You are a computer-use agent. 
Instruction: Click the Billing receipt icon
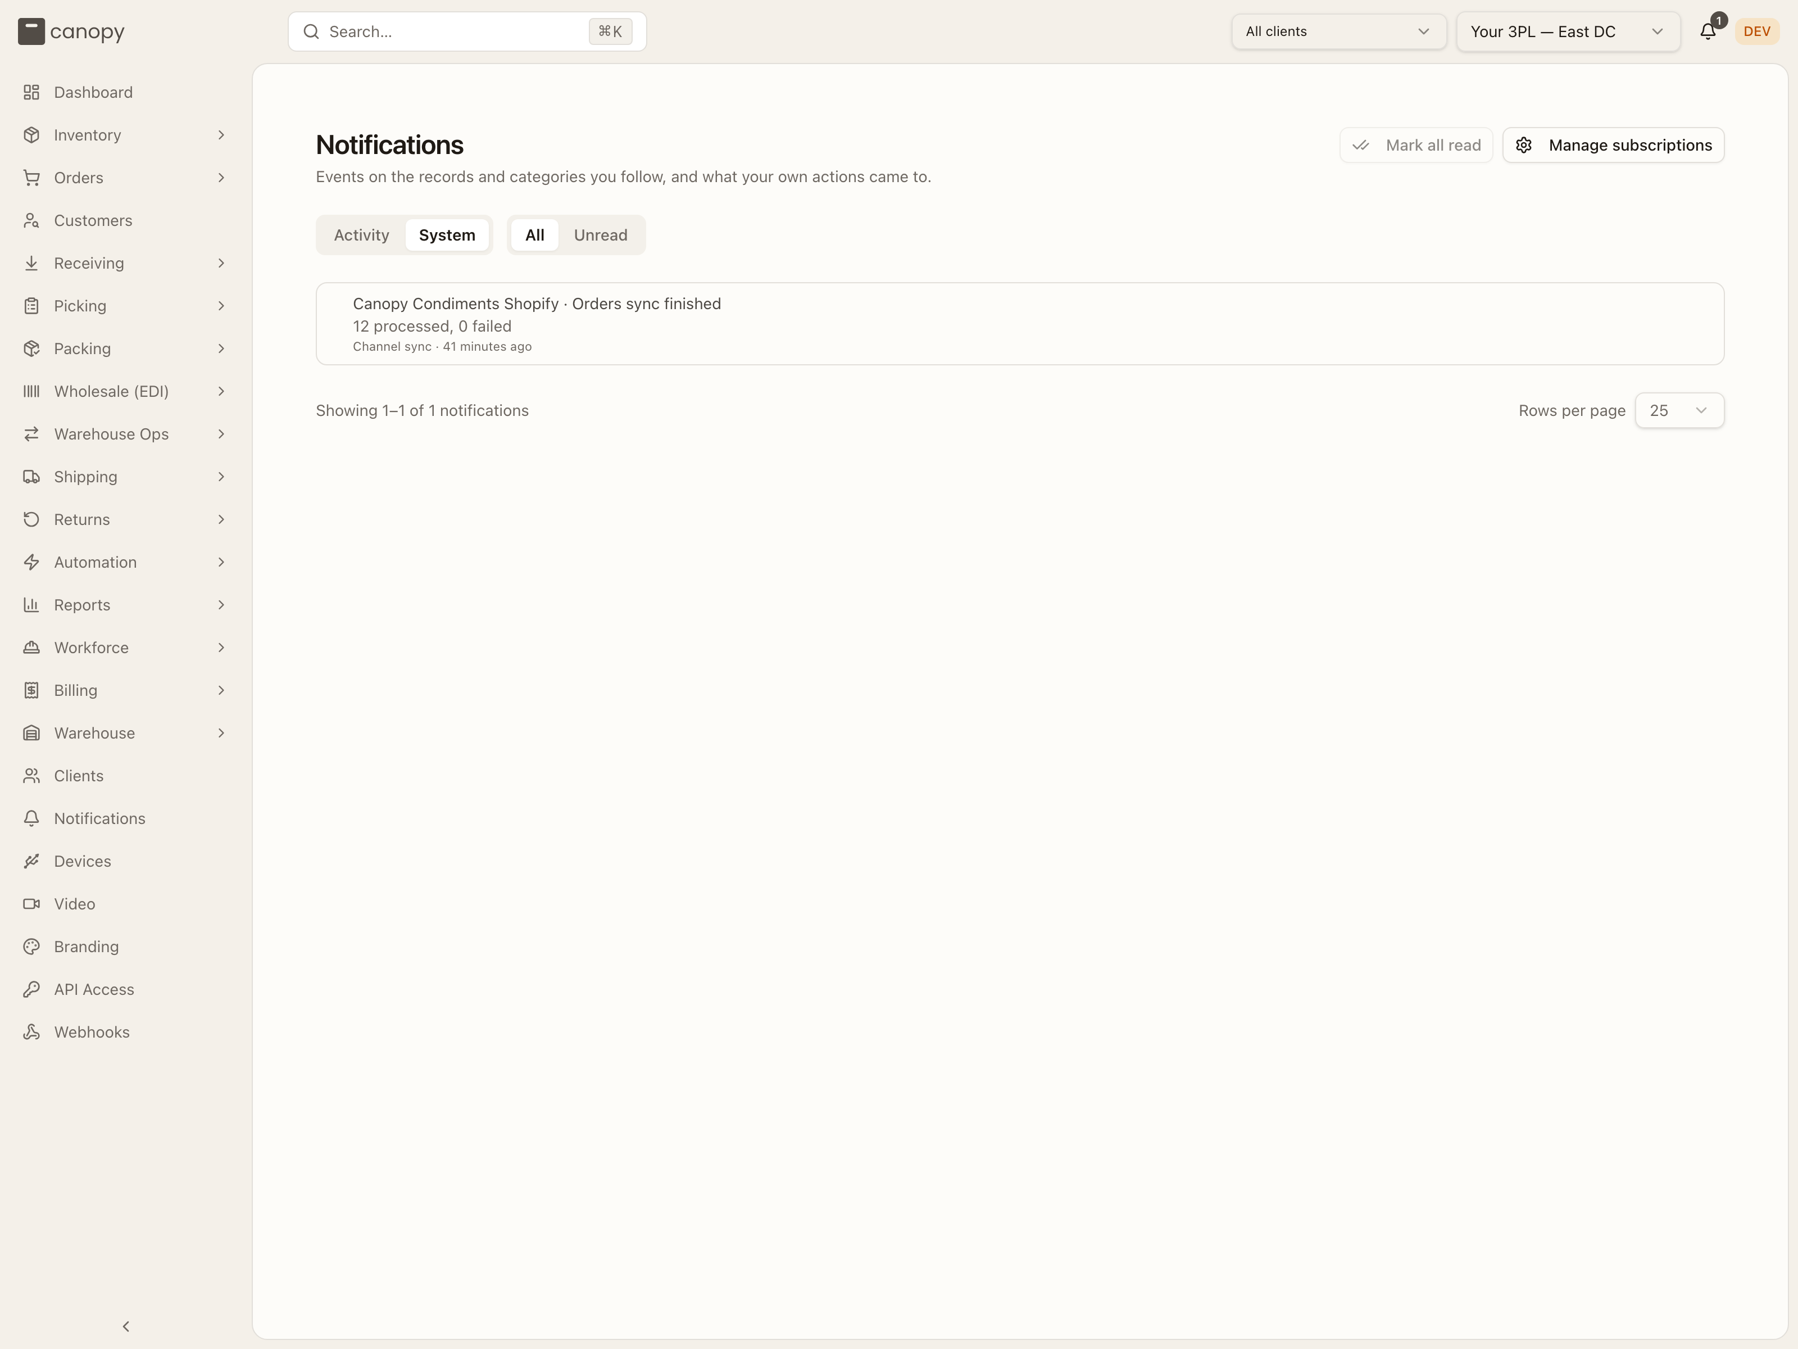pyautogui.click(x=31, y=690)
